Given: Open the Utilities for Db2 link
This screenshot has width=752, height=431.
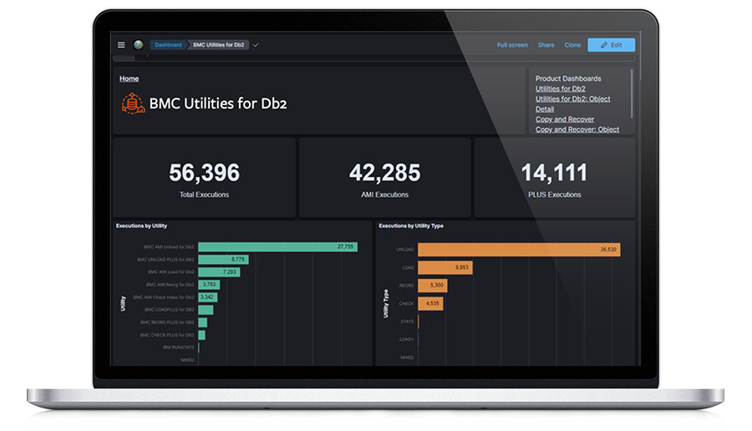Looking at the screenshot, I should coord(560,89).
